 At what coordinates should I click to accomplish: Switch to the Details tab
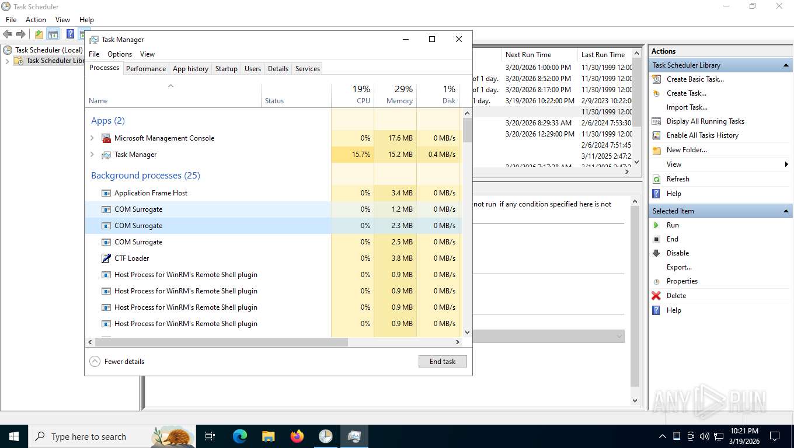[x=278, y=69]
